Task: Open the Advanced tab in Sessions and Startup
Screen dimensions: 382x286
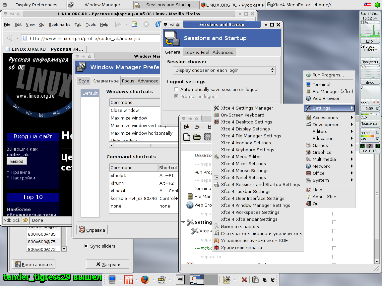Action: tap(223, 52)
